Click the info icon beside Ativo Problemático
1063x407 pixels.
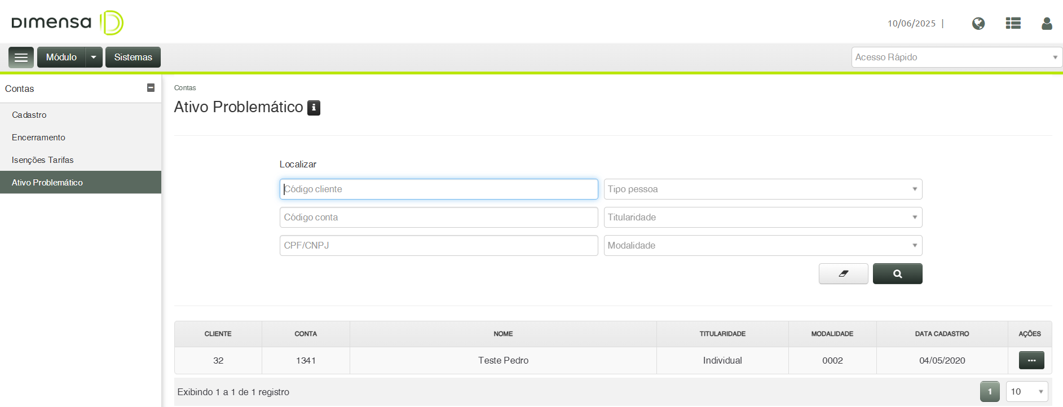(x=314, y=107)
